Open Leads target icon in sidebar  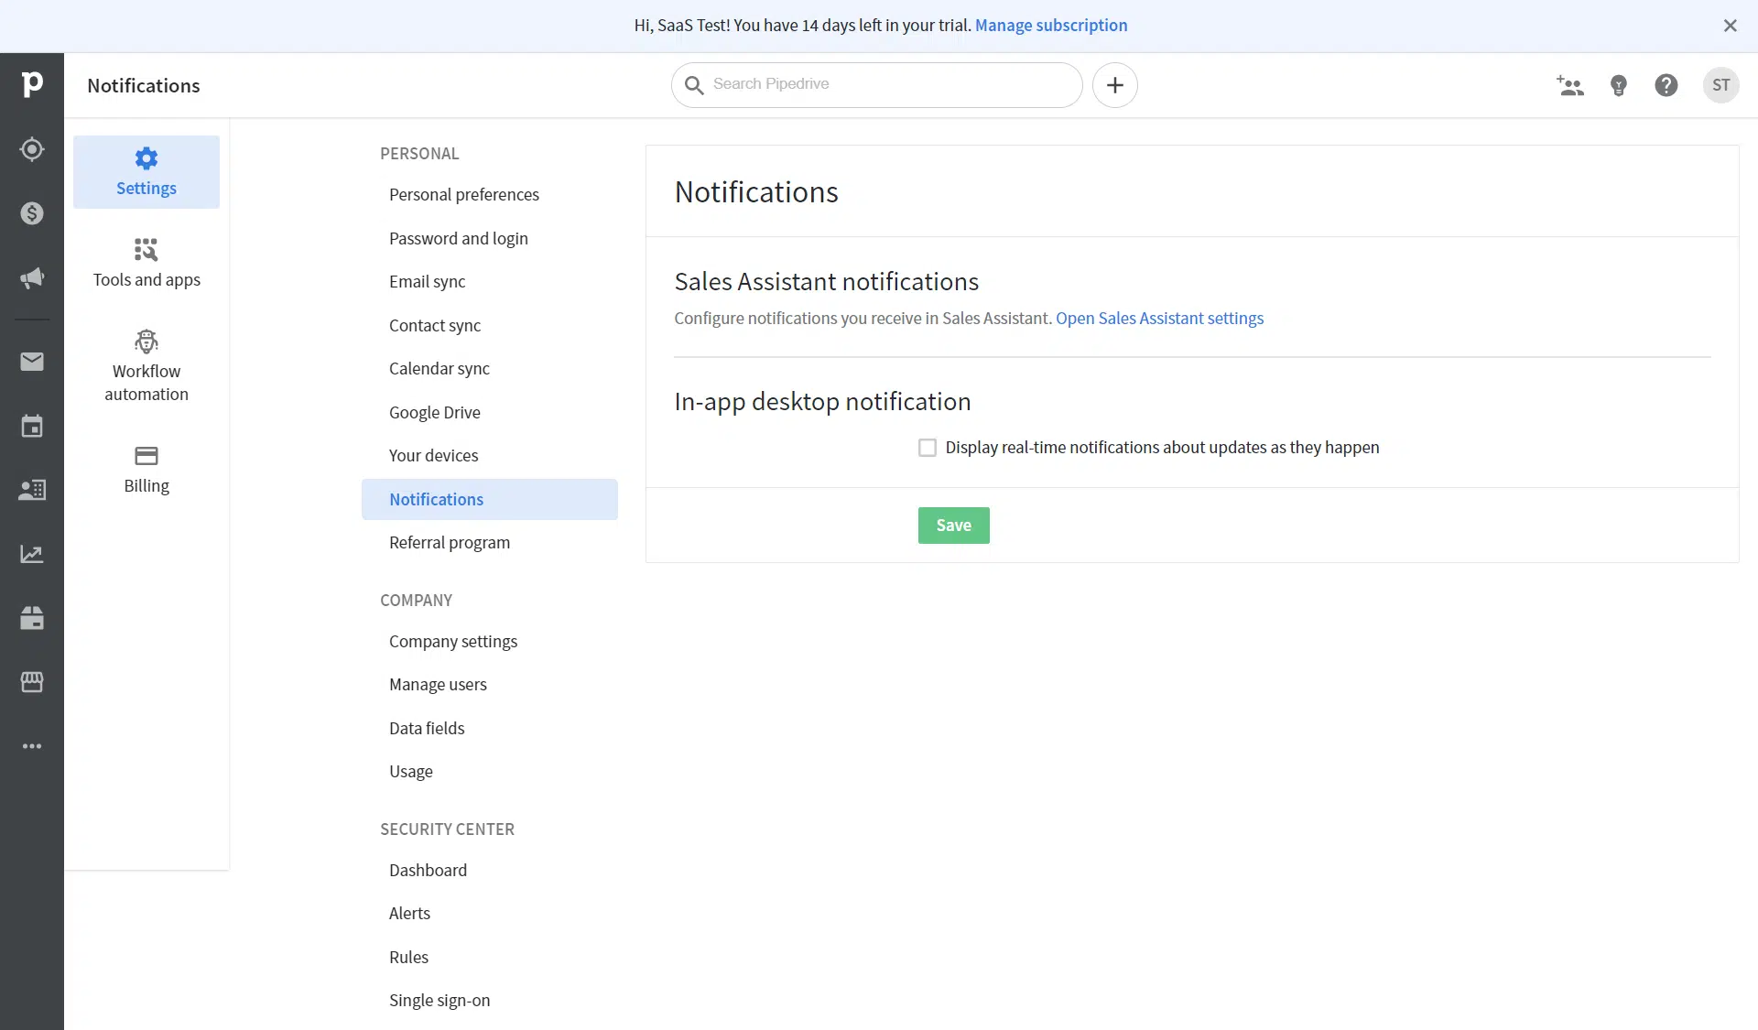coord(32,149)
